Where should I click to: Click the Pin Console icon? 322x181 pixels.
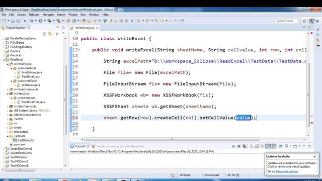coord(281,146)
